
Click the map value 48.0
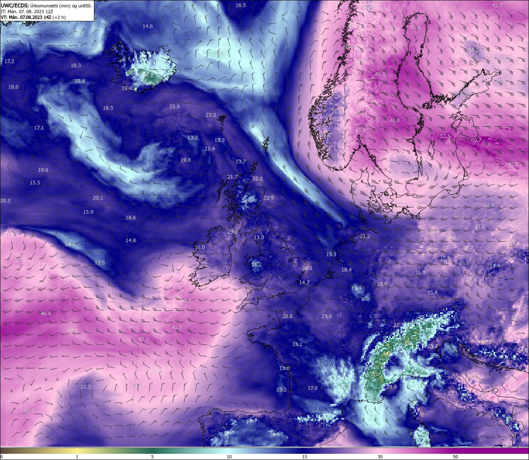click(380, 74)
